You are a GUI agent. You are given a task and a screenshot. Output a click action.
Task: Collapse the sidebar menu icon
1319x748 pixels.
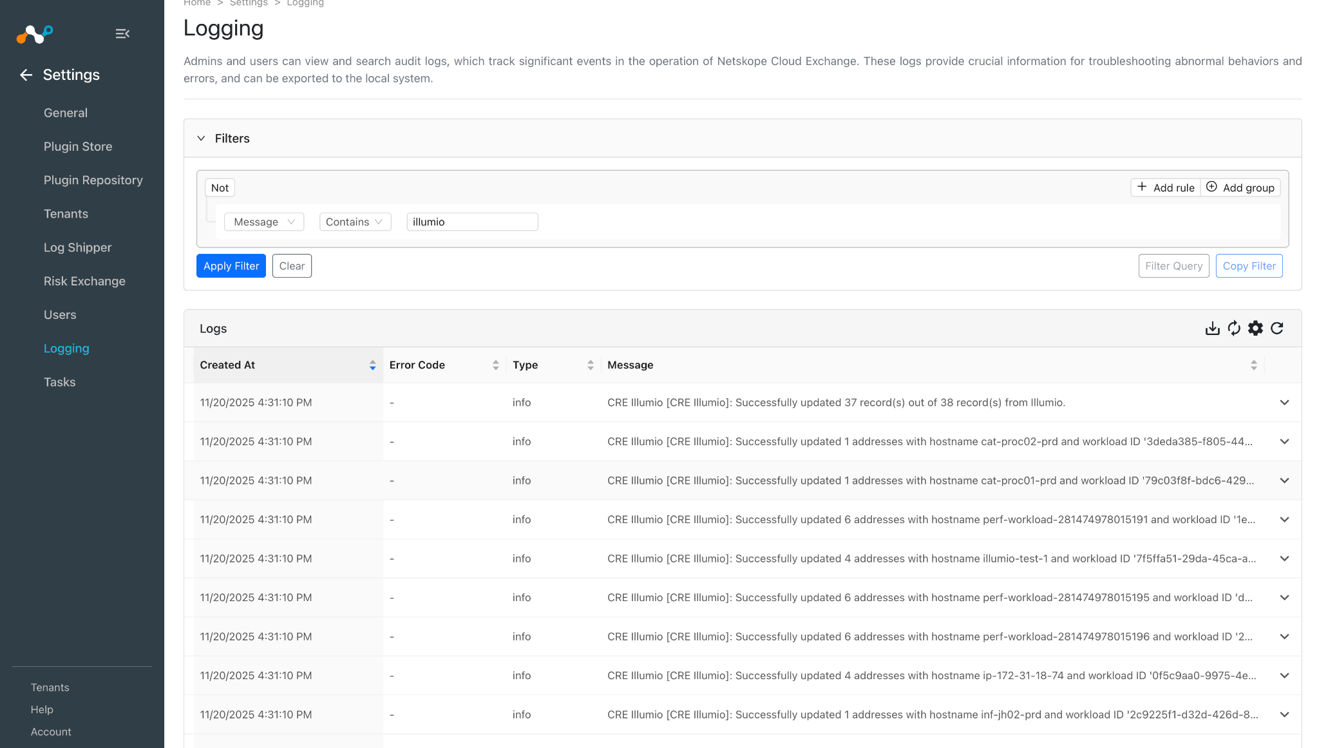122,34
